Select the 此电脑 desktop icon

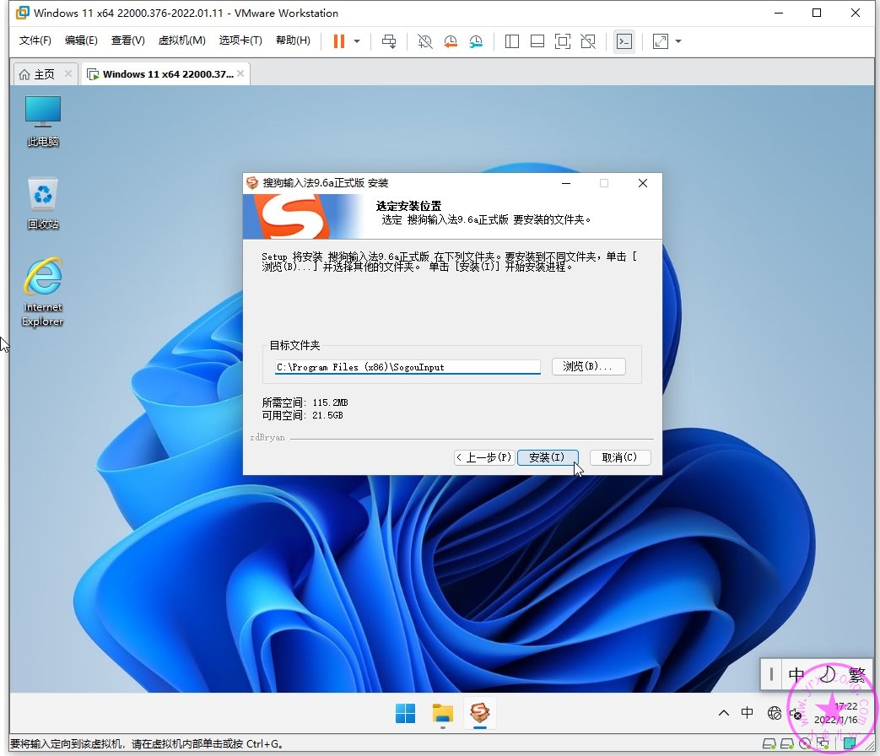[43, 121]
